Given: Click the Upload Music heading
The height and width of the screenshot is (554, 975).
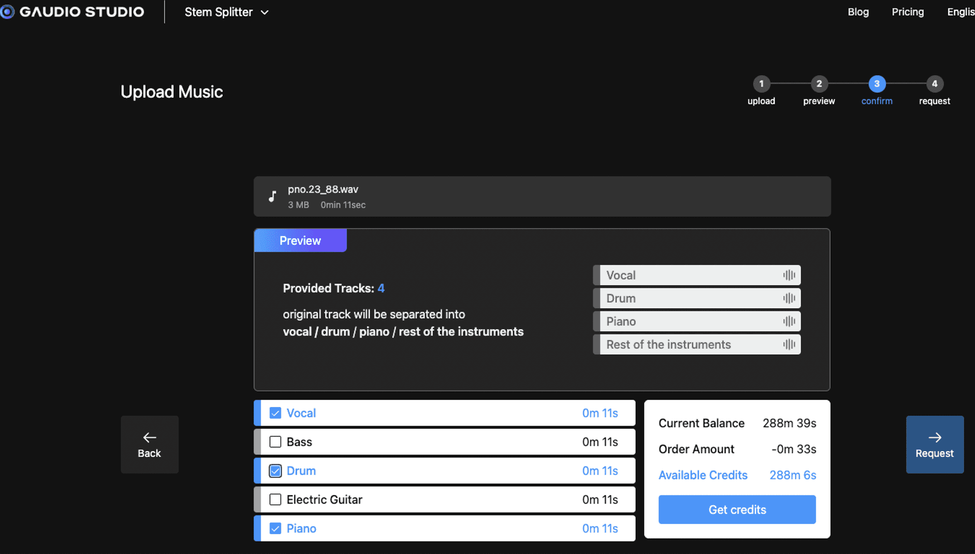Looking at the screenshot, I should point(172,92).
